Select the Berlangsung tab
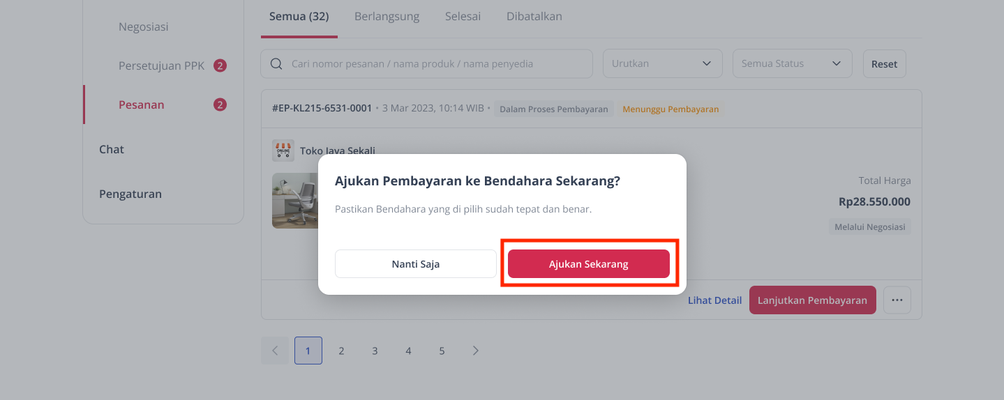Viewport: 1004px width, 400px height. click(x=387, y=16)
